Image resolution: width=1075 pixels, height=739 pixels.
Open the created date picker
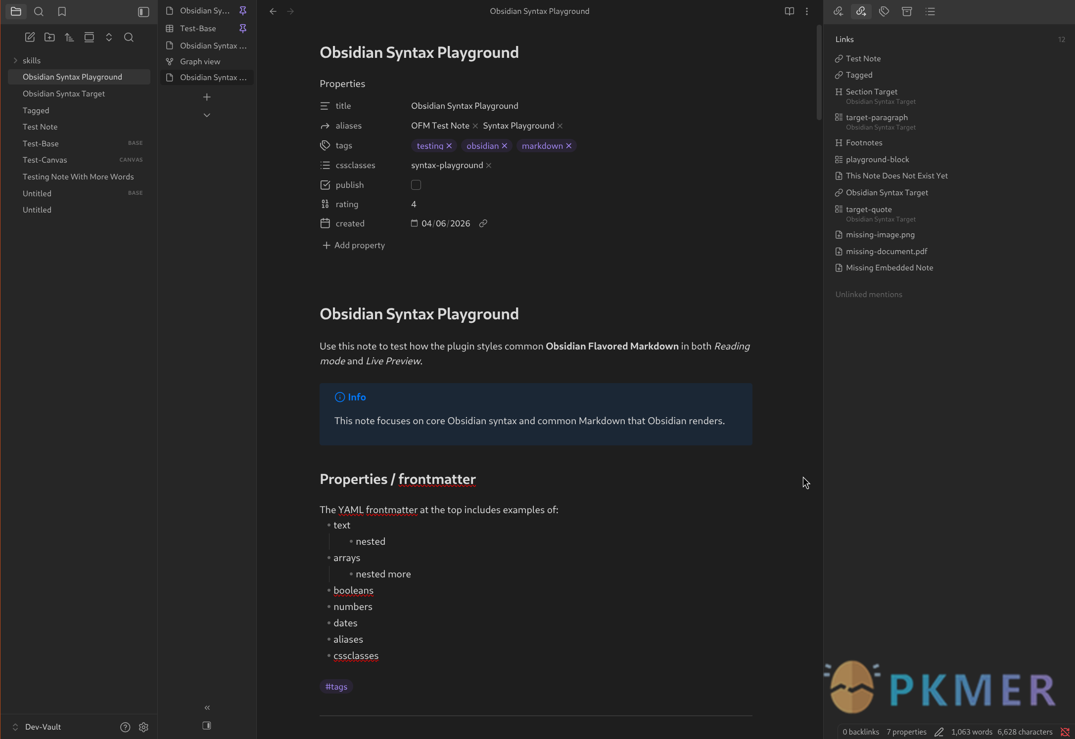[x=414, y=223]
